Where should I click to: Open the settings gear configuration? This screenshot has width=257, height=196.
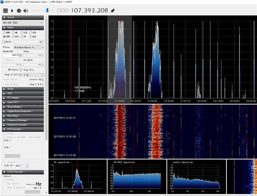coord(19,10)
